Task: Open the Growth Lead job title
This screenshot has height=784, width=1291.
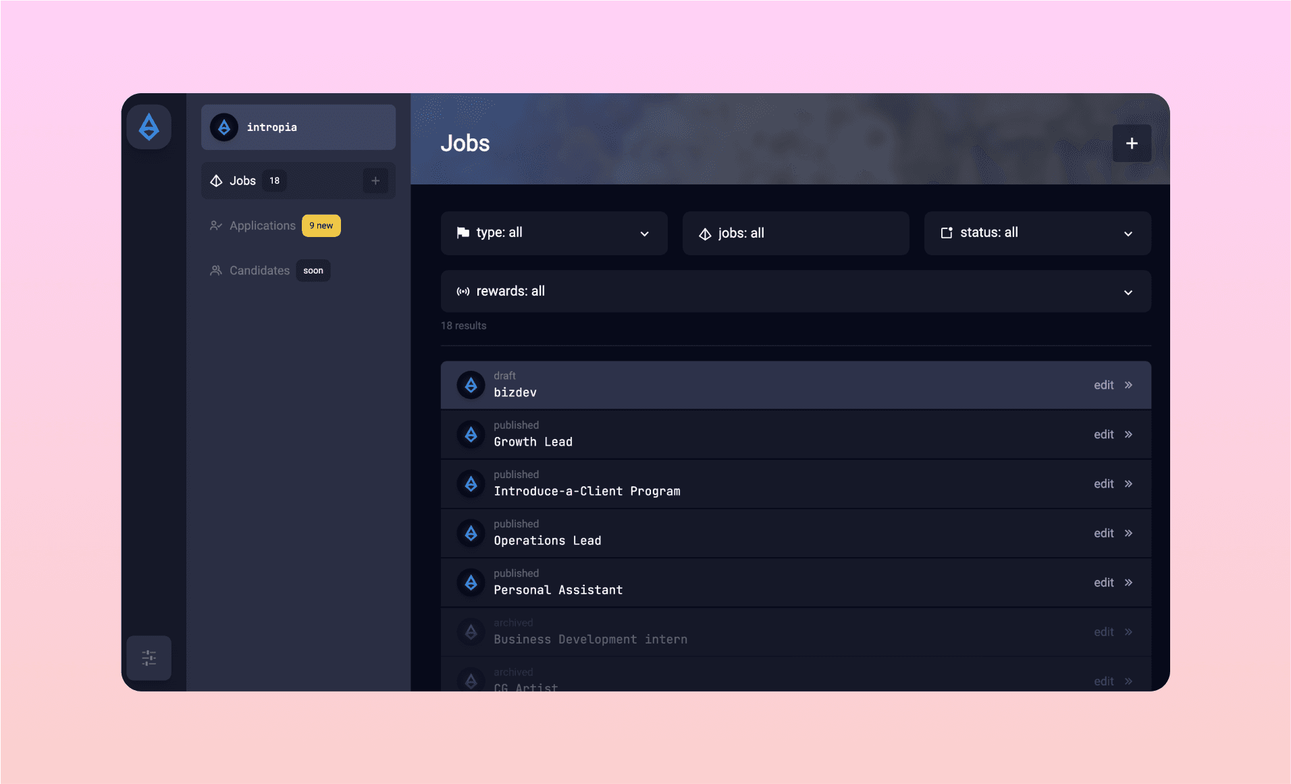Action: [533, 442]
